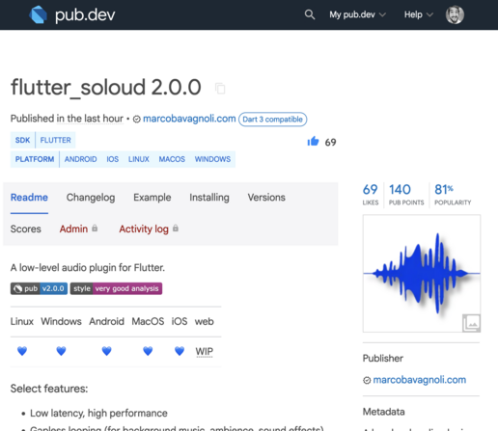
Task: Copy package name with the copy icon
Action: [220, 89]
